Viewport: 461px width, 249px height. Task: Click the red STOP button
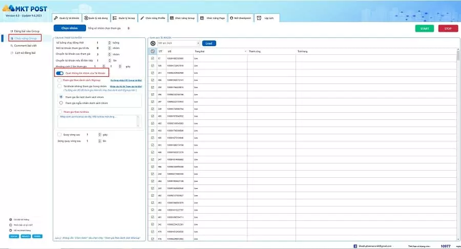pyautogui.click(x=448, y=29)
